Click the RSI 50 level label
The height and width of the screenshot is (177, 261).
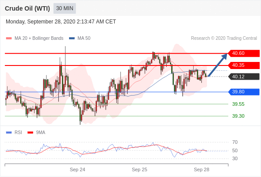coord(235,150)
